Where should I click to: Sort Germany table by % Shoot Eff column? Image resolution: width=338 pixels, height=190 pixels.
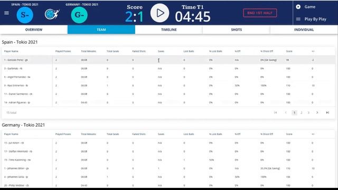pyautogui.click(x=267, y=134)
